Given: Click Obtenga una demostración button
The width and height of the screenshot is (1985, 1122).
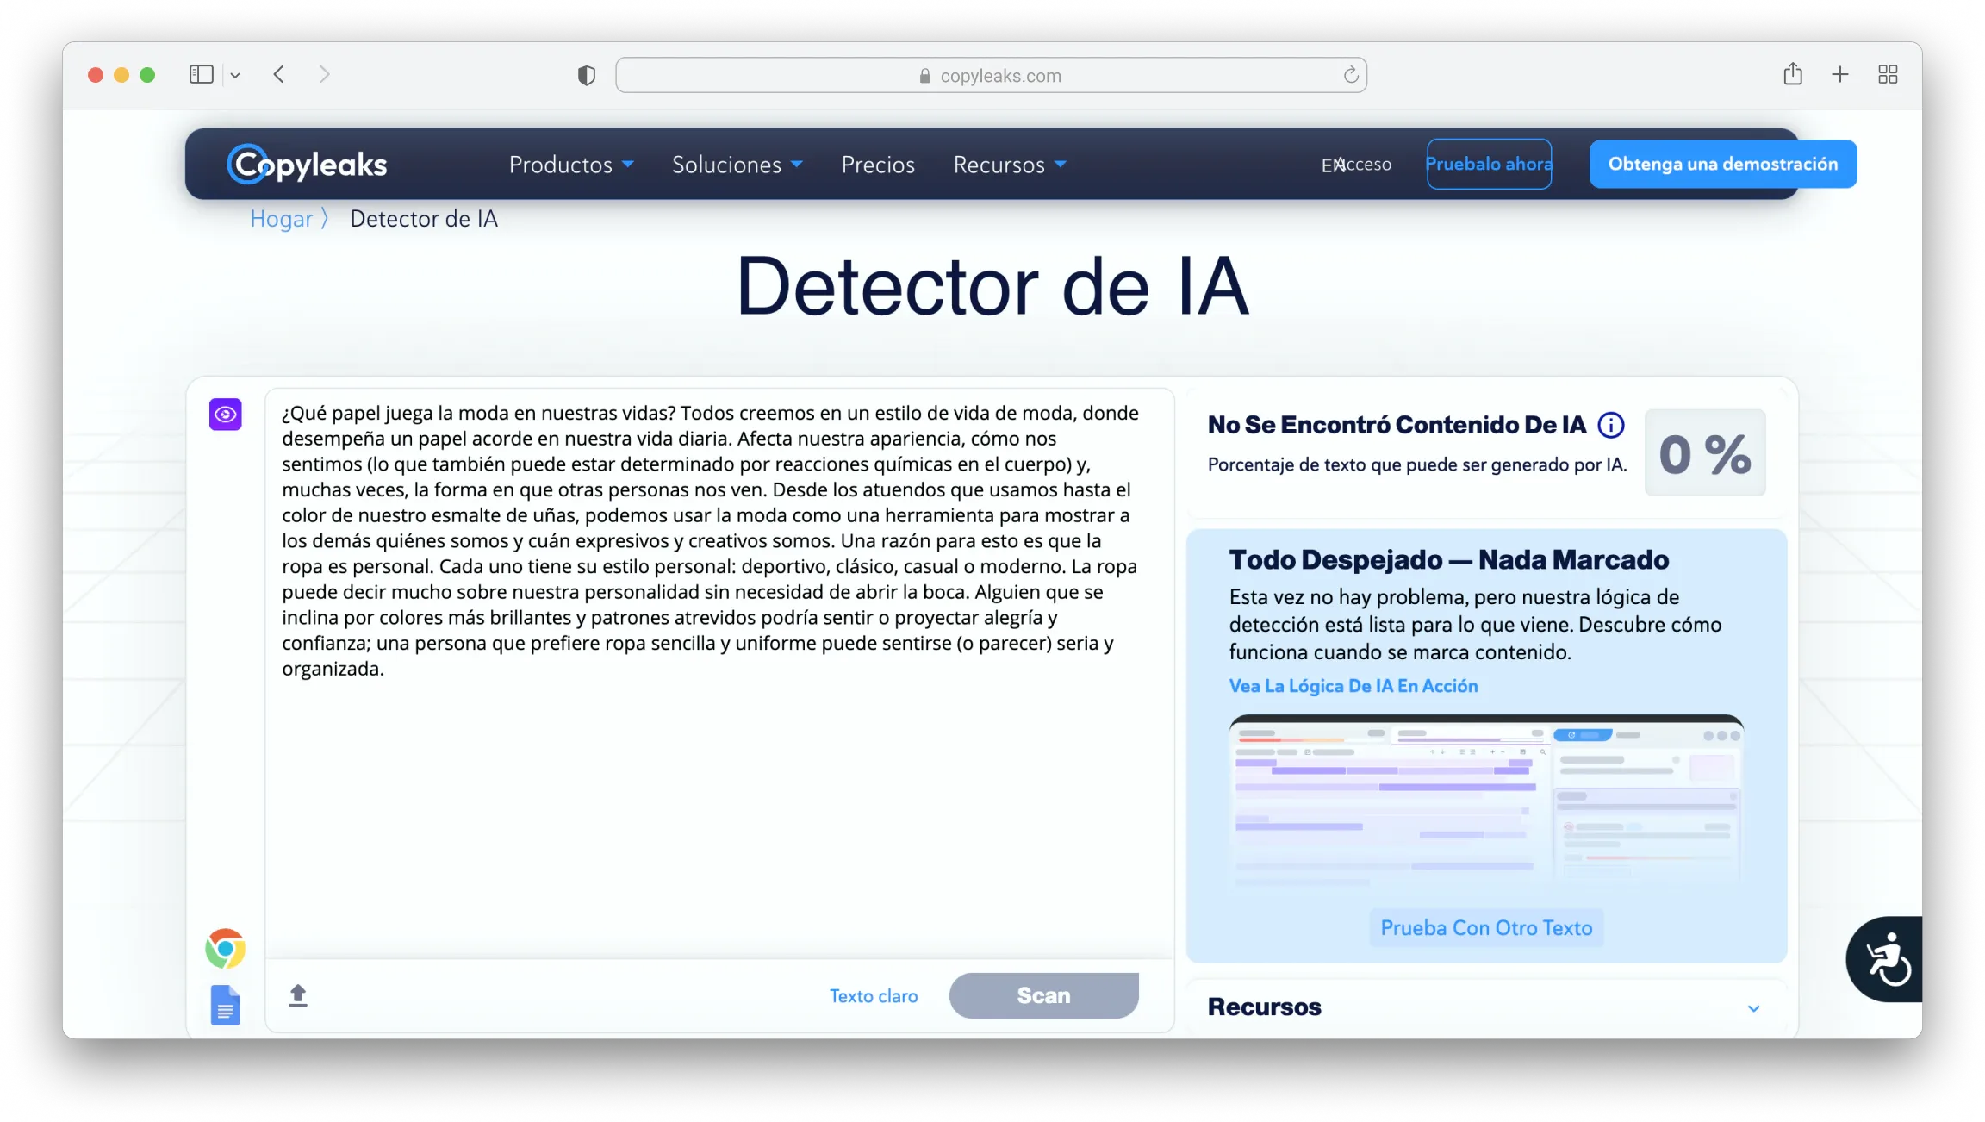Looking at the screenshot, I should click(x=1722, y=164).
